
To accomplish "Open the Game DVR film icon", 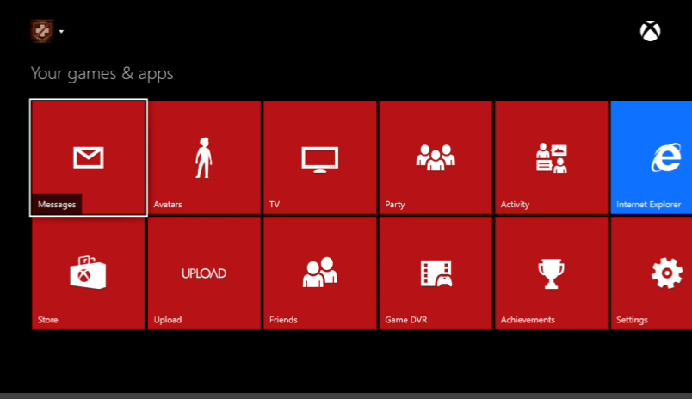I will (435, 273).
